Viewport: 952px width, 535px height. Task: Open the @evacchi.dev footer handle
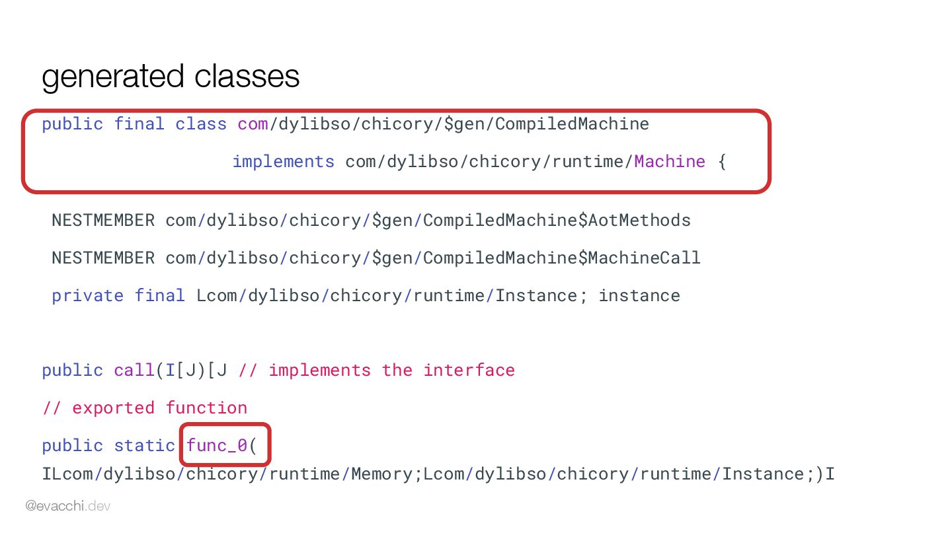(x=68, y=507)
